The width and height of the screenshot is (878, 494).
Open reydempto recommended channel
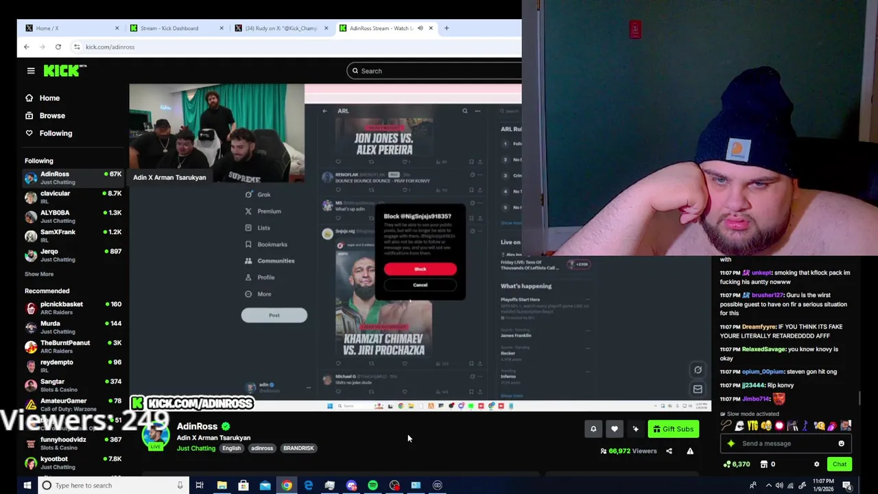(73, 366)
